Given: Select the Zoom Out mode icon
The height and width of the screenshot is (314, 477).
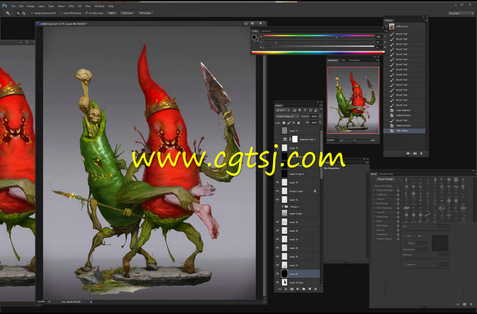Looking at the screenshot, I should (24, 13).
